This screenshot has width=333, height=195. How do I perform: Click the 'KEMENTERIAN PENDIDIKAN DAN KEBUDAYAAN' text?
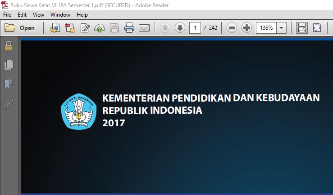point(211,98)
